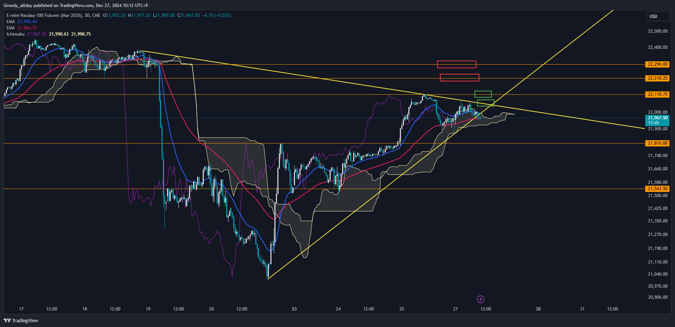The width and height of the screenshot is (675, 327).
Task: Click the 22,400.00 axis price
Action: point(657,47)
